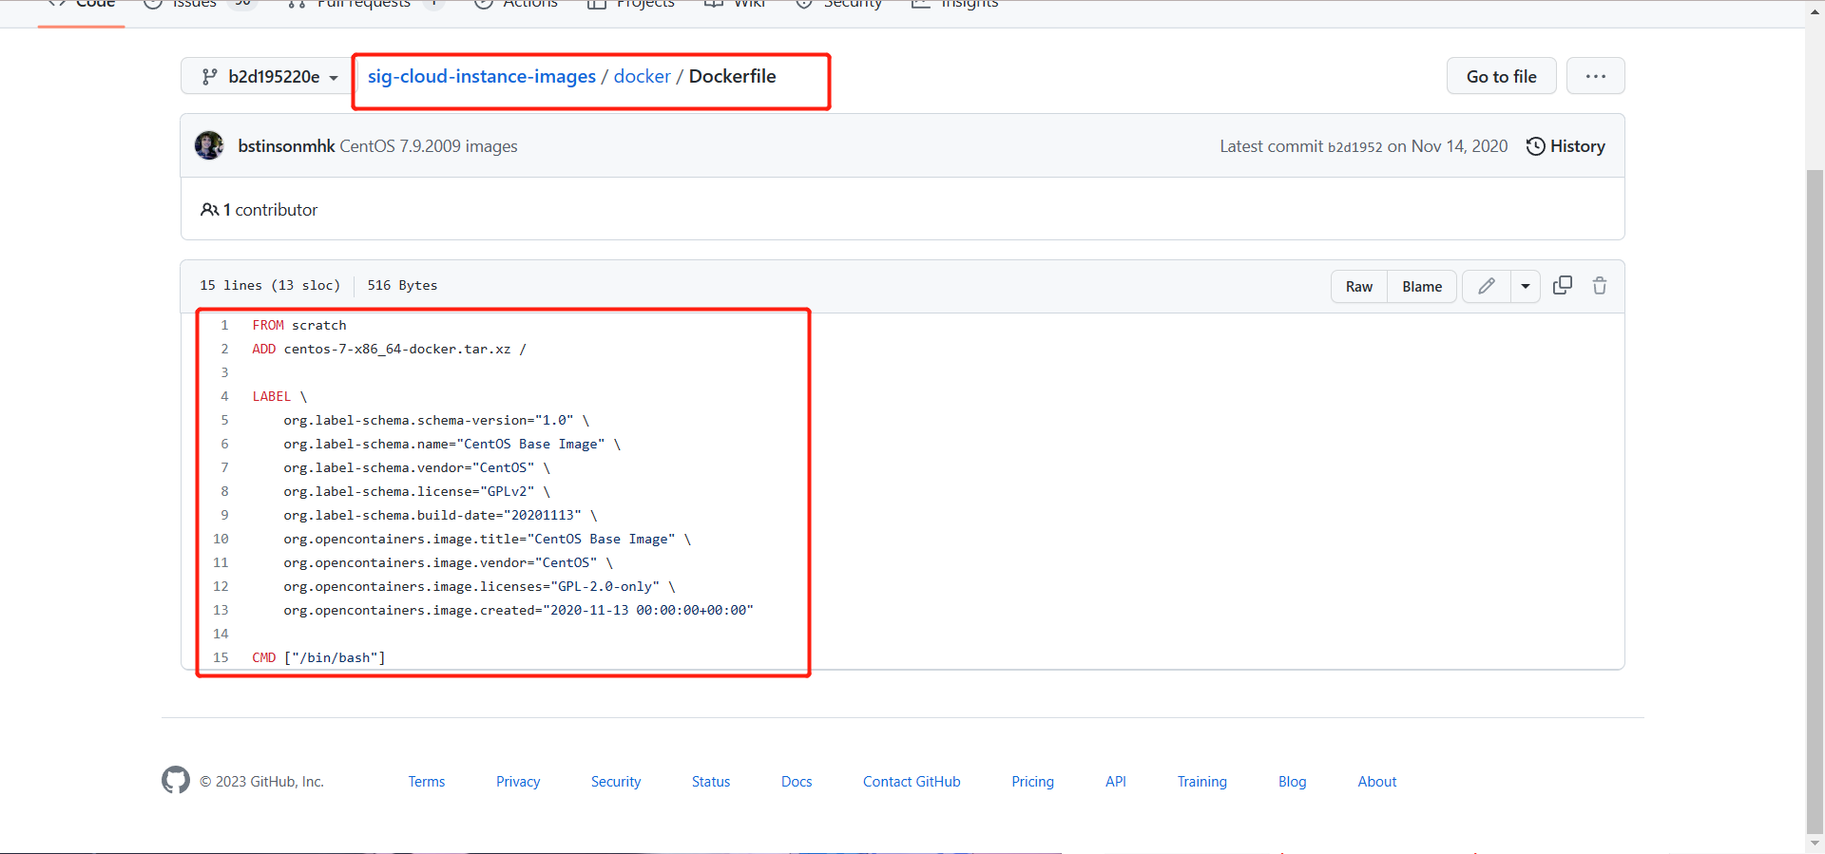Click bstinsonmhk's avatar image

click(x=209, y=145)
